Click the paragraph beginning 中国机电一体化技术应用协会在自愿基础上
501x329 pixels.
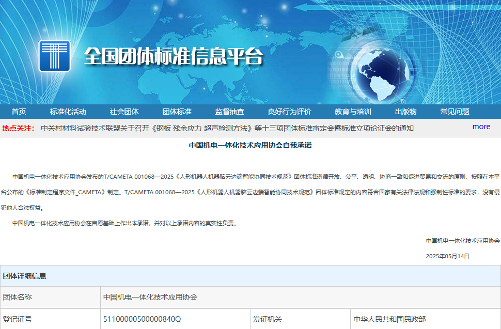(x=126, y=223)
